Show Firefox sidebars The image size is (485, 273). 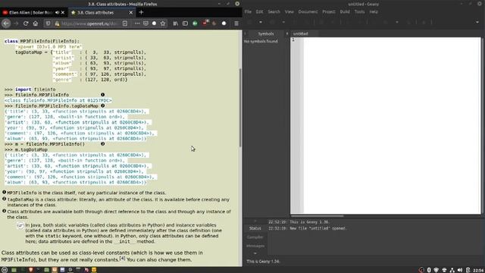(x=185, y=24)
